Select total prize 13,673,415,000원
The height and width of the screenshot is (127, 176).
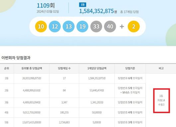(32, 122)
